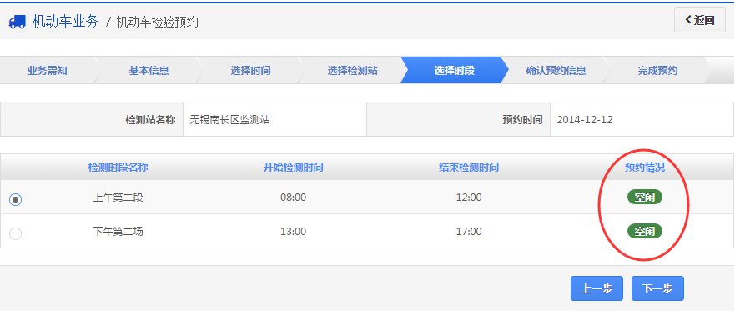Click the 预约情况 column header
The image size is (735, 315).
click(x=645, y=167)
